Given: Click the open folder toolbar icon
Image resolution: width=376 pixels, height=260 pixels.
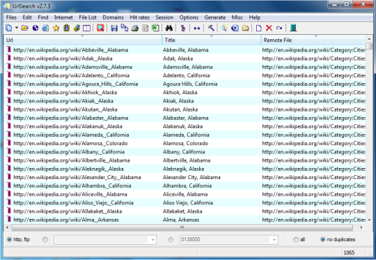Looking at the screenshot, I should pyautogui.click(x=24, y=28).
